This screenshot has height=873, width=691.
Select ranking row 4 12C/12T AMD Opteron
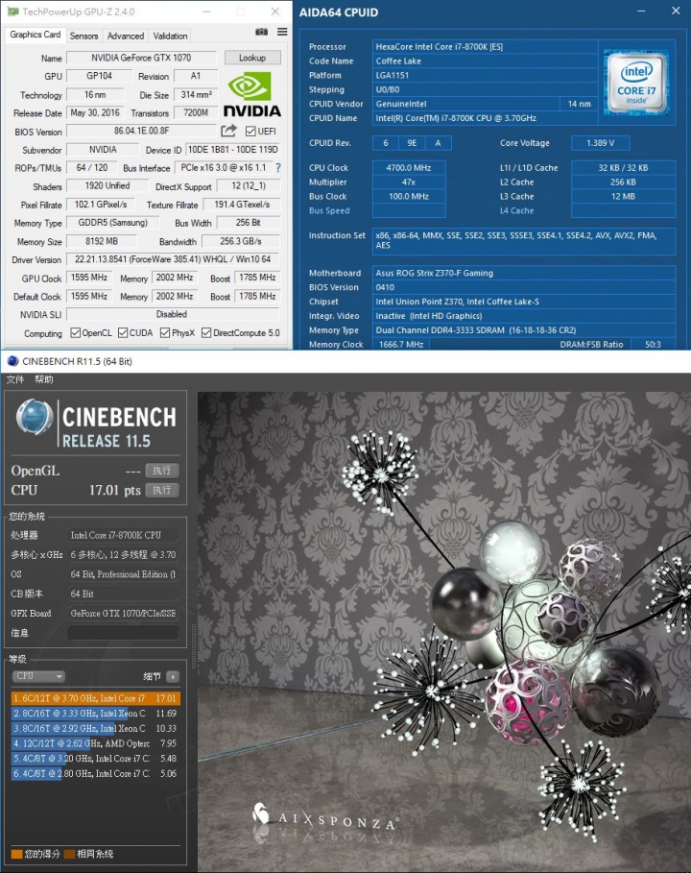(x=95, y=743)
